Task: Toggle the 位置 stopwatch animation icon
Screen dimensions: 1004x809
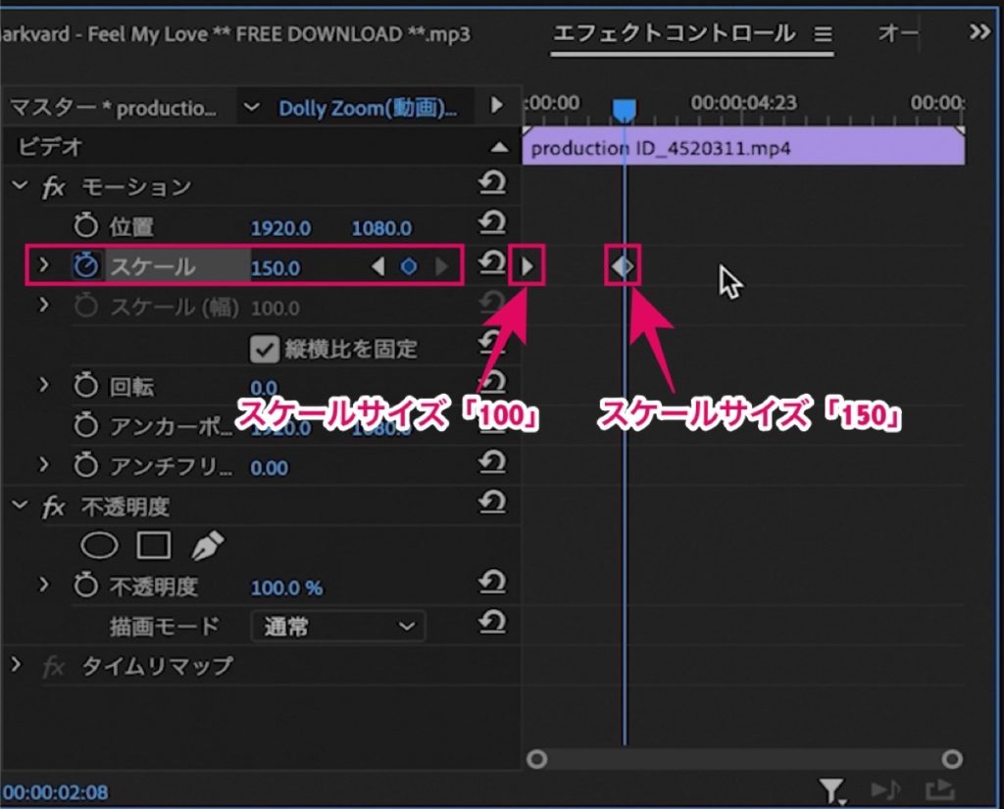Action: pos(86,225)
